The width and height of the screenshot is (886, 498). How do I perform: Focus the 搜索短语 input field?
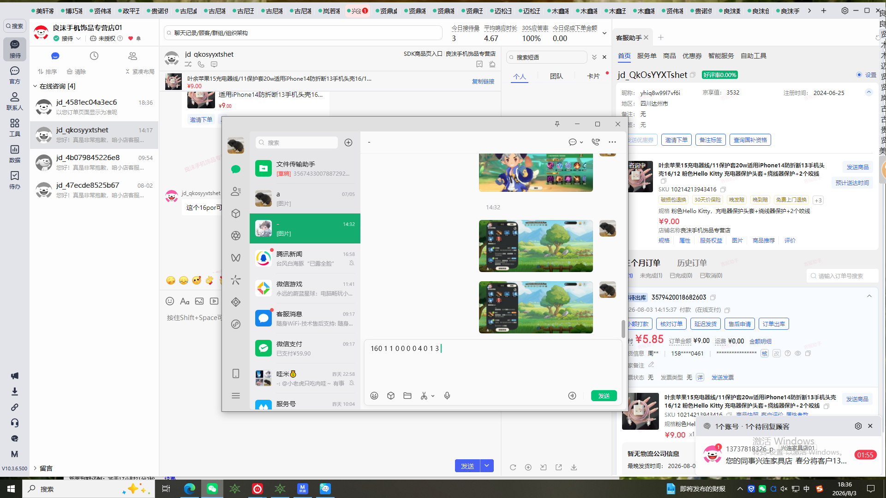(x=547, y=57)
